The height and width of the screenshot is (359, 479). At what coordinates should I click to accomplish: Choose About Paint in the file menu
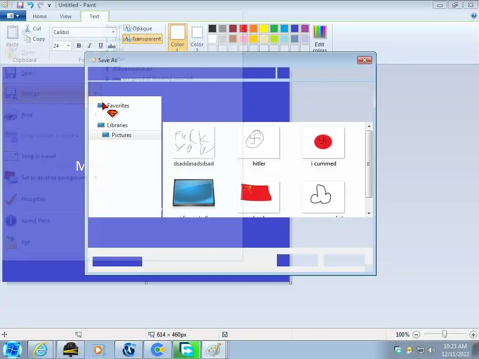[x=36, y=221]
